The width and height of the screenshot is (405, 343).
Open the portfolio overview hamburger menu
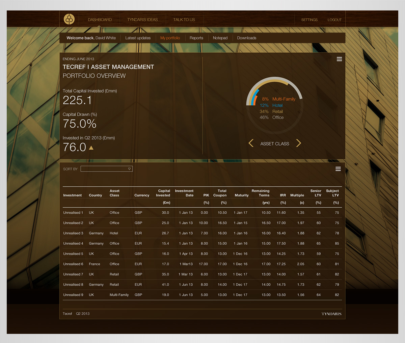point(339,59)
